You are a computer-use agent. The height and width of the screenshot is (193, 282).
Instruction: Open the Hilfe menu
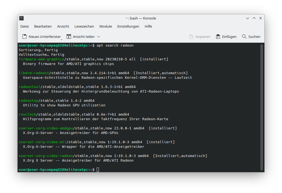point(148,26)
